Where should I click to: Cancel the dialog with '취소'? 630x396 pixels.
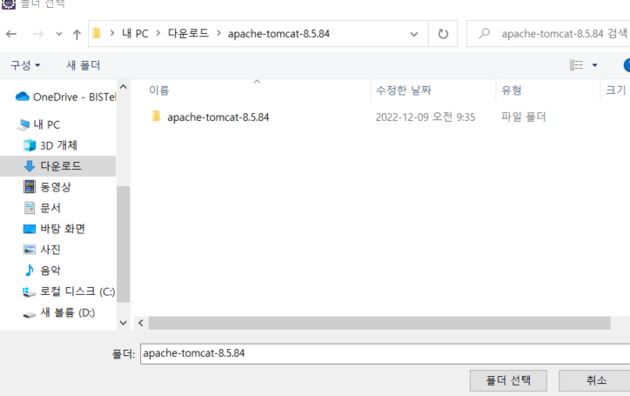(x=596, y=380)
